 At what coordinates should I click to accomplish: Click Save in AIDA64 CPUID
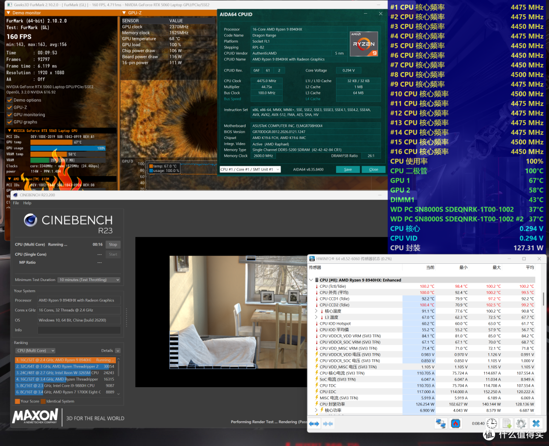coord(348,169)
